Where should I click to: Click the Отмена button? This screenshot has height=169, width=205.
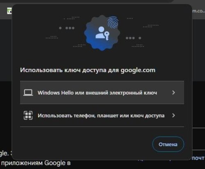pyautogui.click(x=168, y=144)
